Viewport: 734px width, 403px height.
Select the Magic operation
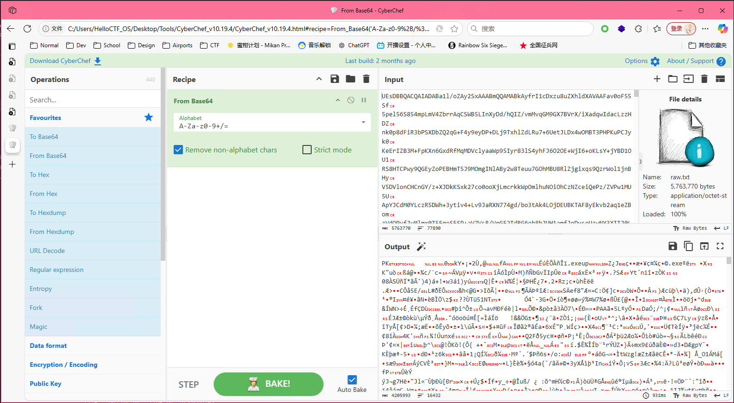[93, 327]
